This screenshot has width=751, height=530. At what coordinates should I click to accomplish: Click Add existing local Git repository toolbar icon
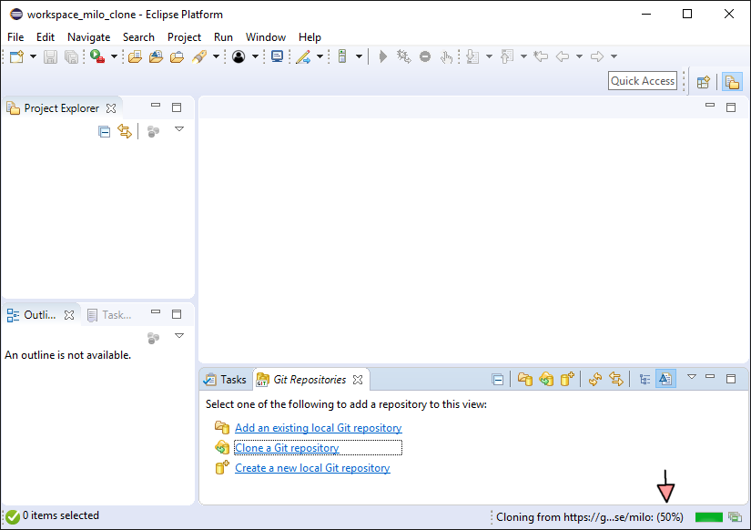525,380
